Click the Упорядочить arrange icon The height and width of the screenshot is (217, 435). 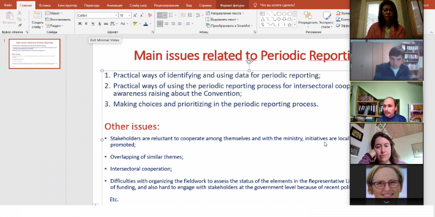[307, 16]
